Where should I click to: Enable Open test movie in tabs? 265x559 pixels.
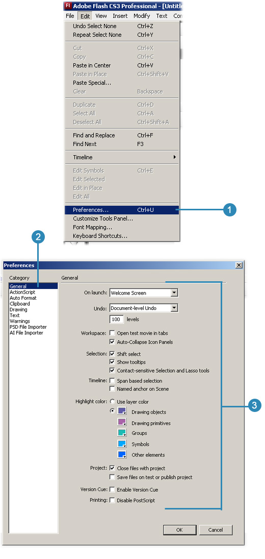[113, 333]
